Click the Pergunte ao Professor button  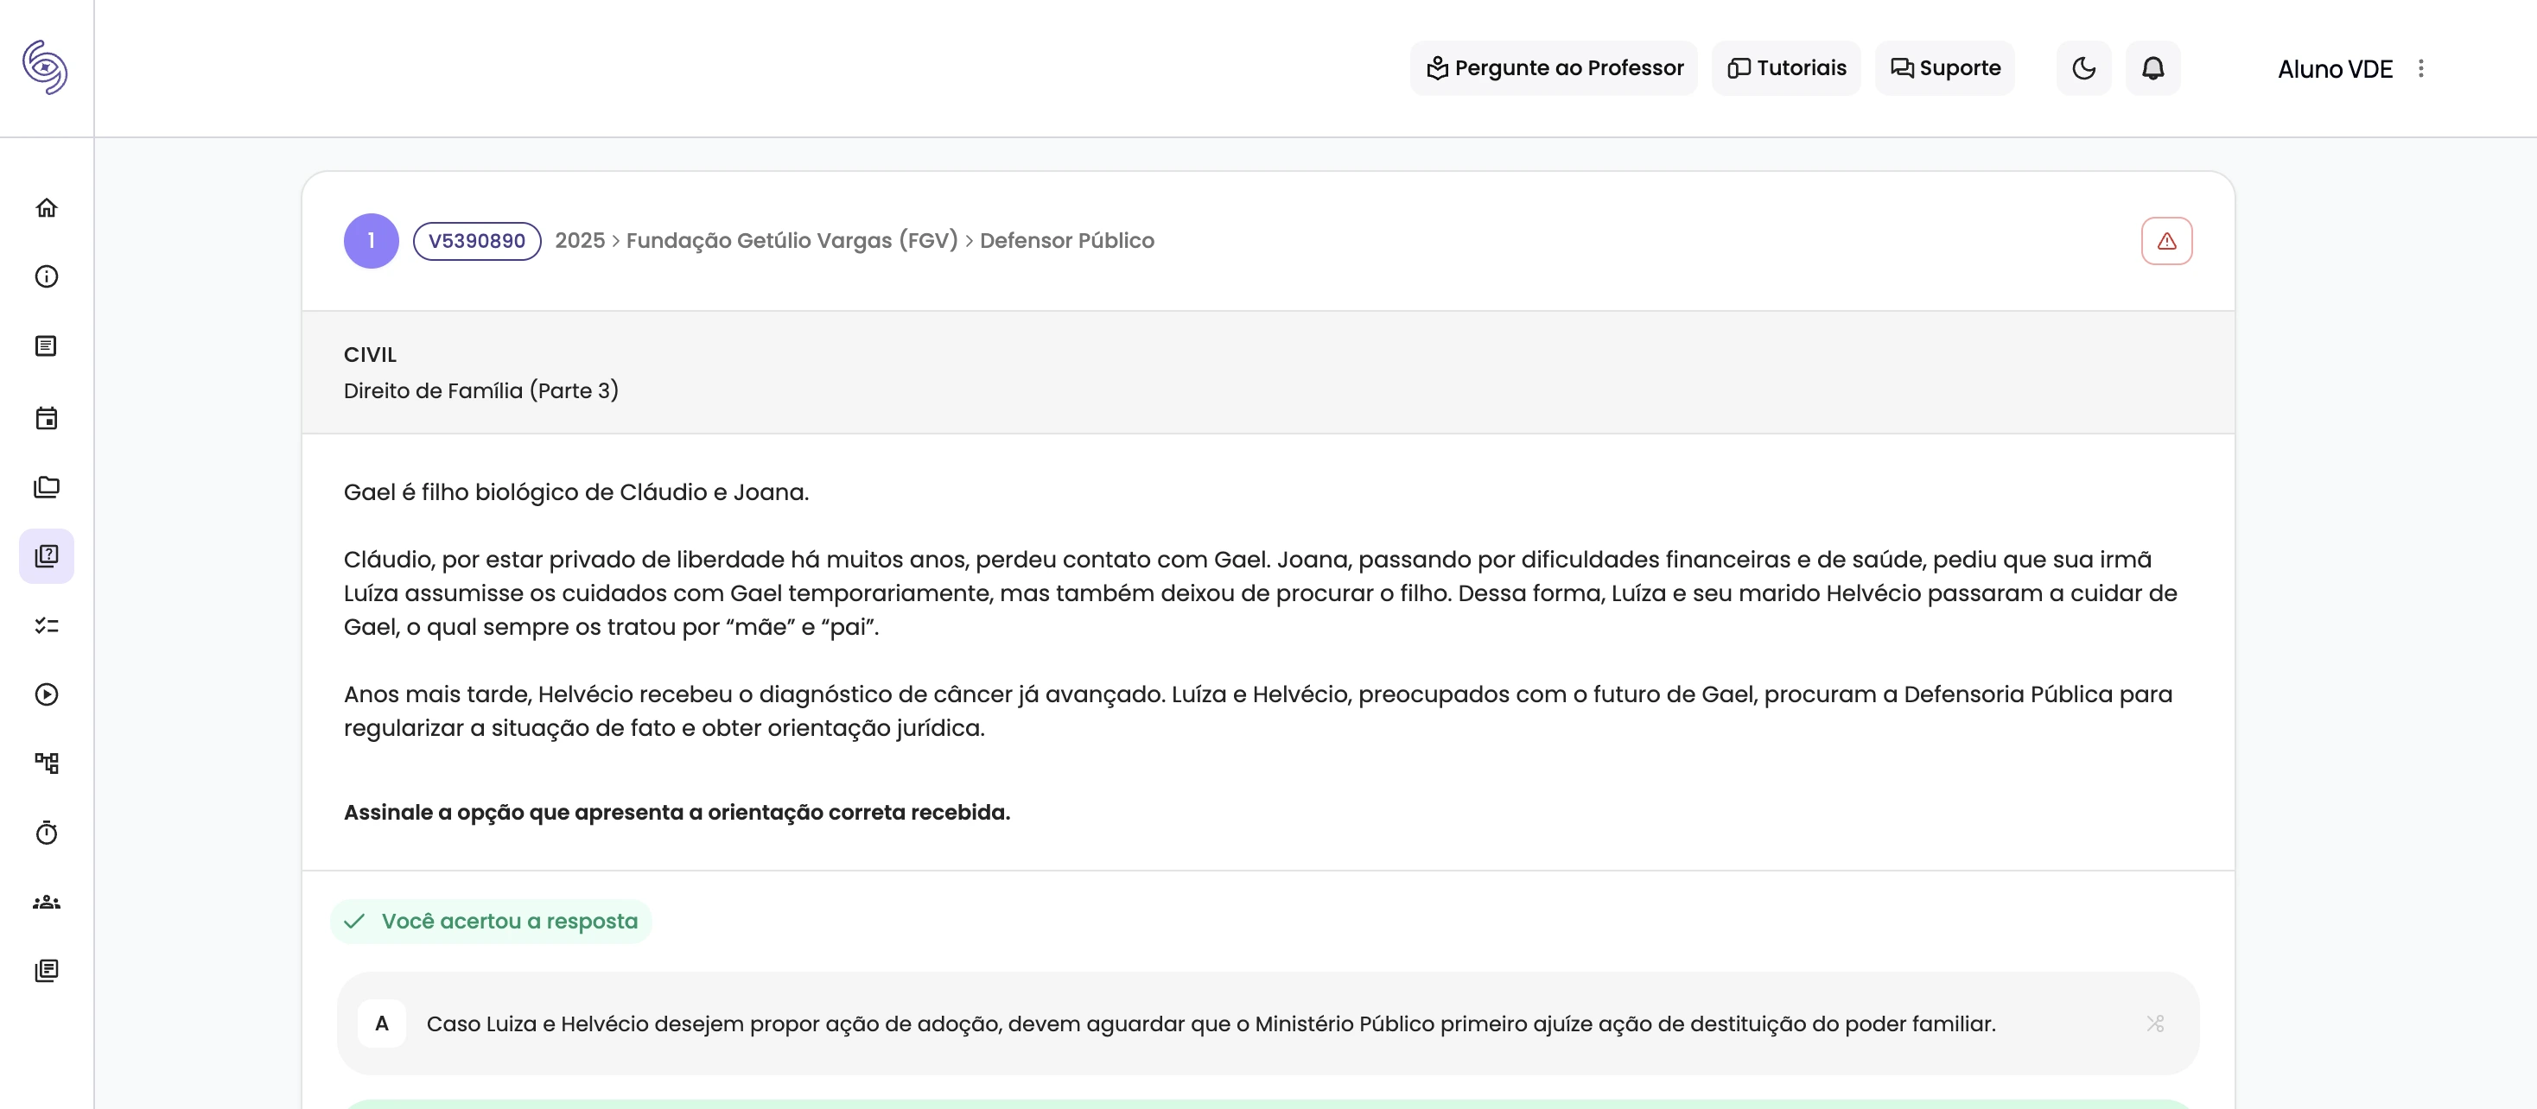point(1553,68)
